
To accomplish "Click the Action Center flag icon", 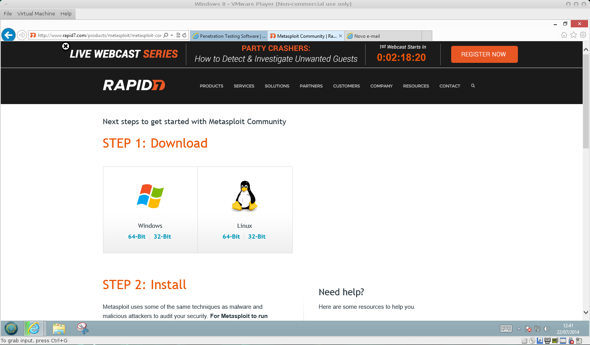I will pos(528,329).
